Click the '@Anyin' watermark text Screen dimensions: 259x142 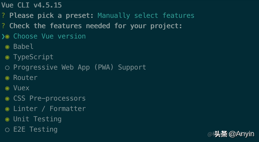click(x=242, y=134)
